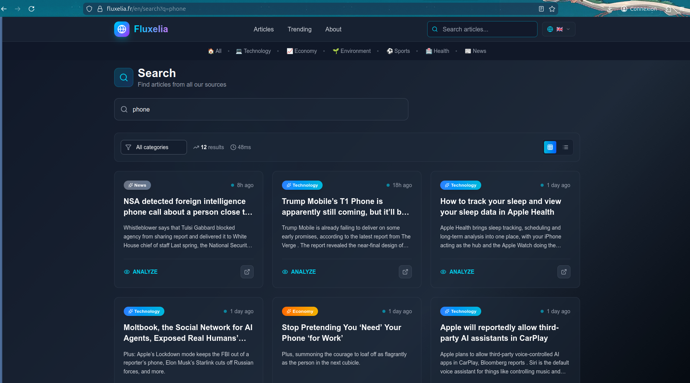The image size is (690, 383).
Task: Select the All category tab
Action: (x=215, y=51)
